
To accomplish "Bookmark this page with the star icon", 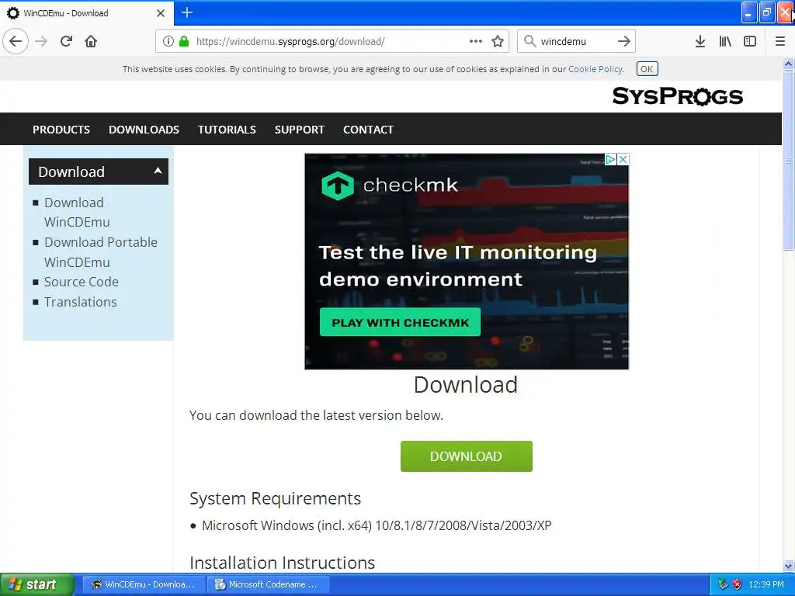I will (498, 42).
